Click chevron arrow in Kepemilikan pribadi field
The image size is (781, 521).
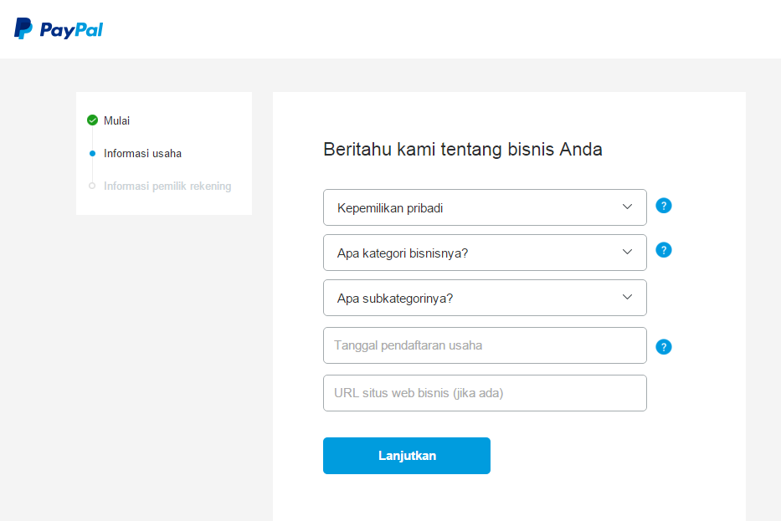[627, 207]
